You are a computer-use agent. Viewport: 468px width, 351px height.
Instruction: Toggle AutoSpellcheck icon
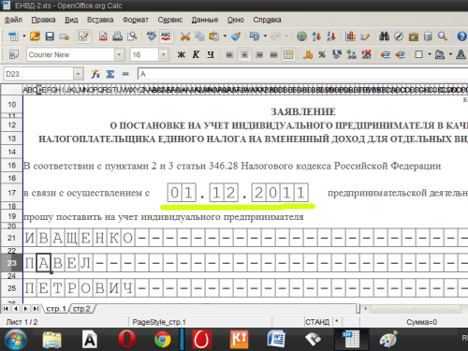pos(166,37)
